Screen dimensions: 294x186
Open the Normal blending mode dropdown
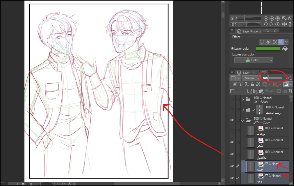[x=251, y=78]
